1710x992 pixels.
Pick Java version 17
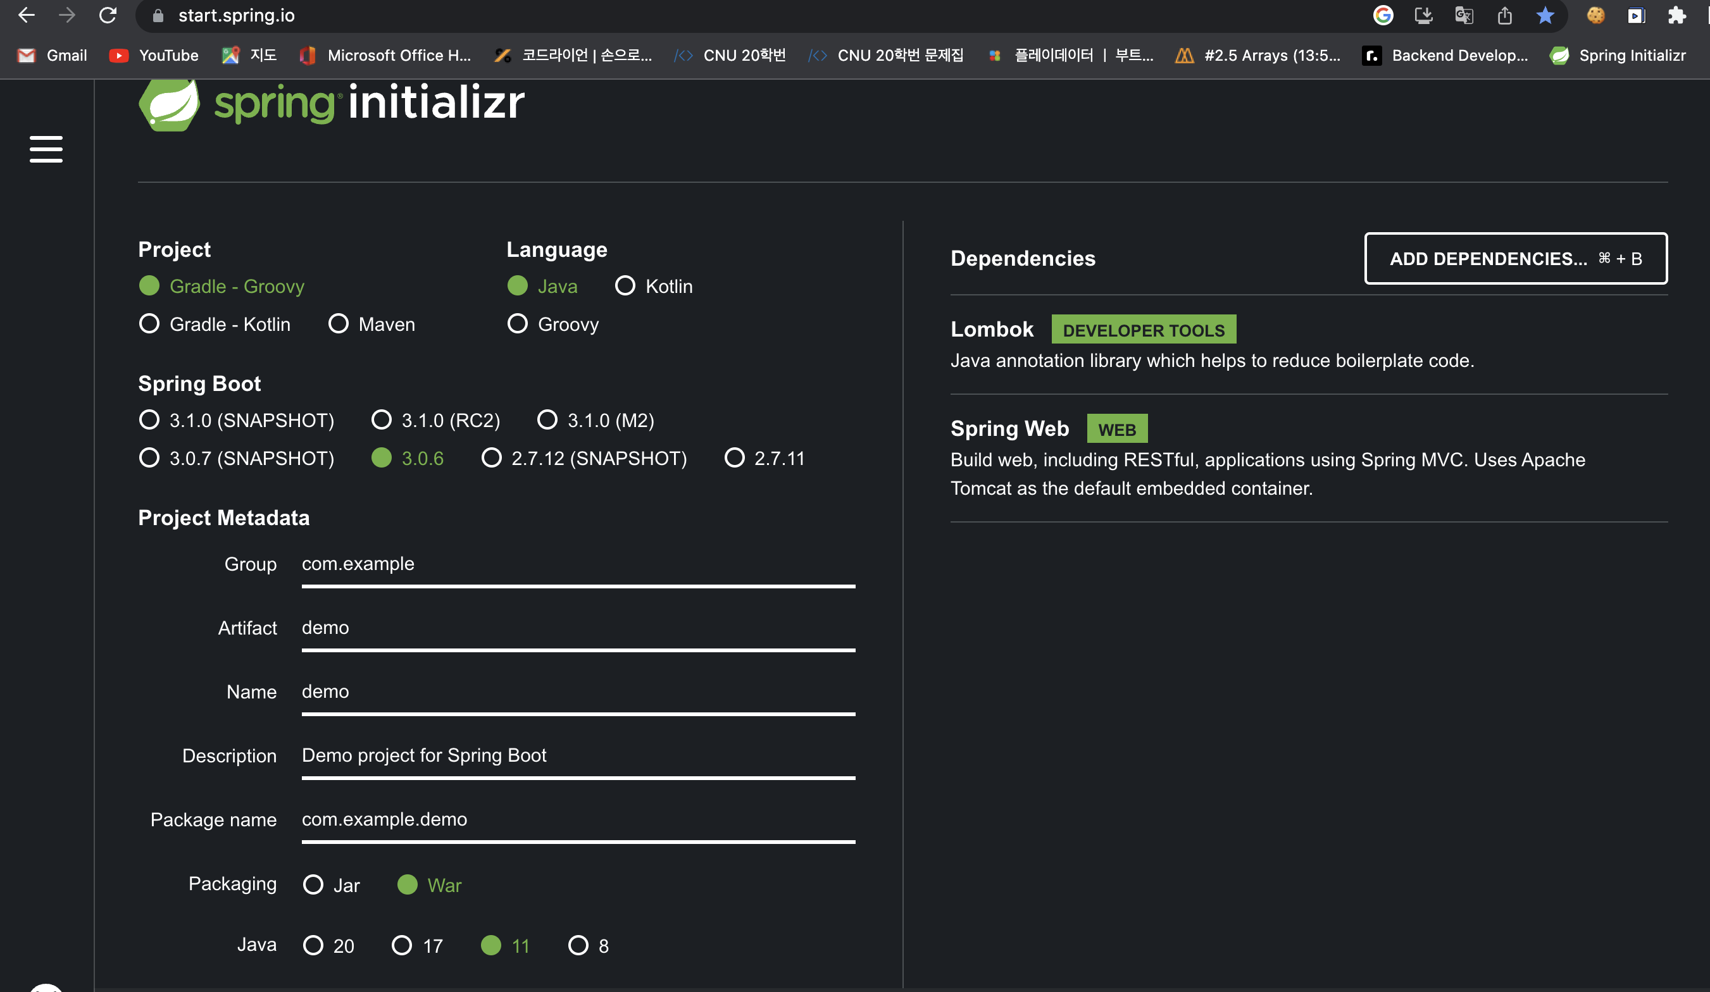(x=403, y=945)
